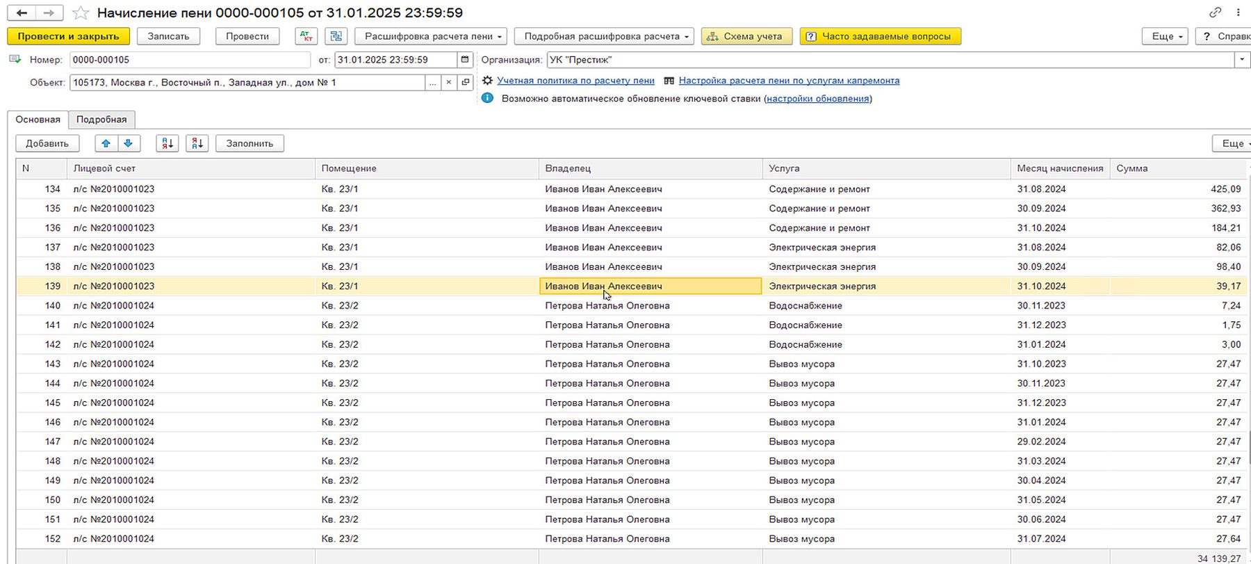The width and height of the screenshot is (1251, 564).
Task: Choose Объект via the ellipsis button
Action: click(x=433, y=83)
